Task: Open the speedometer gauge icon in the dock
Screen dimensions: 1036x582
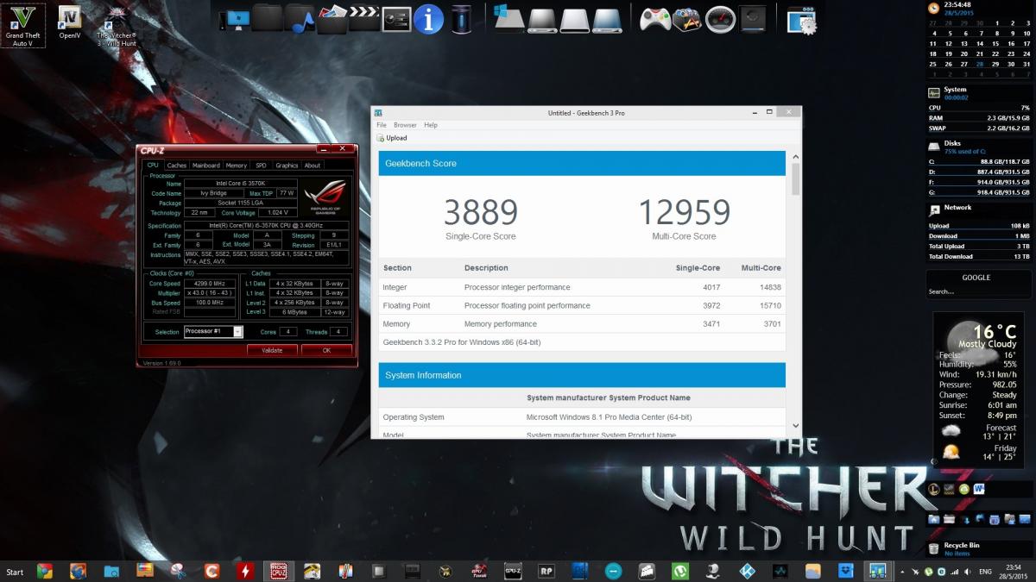Action: coord(720,19)
